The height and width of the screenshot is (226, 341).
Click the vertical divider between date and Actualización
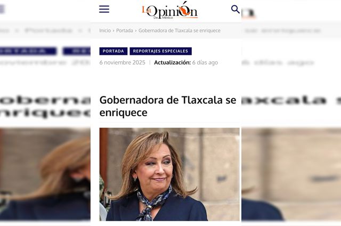click(150, 62)
